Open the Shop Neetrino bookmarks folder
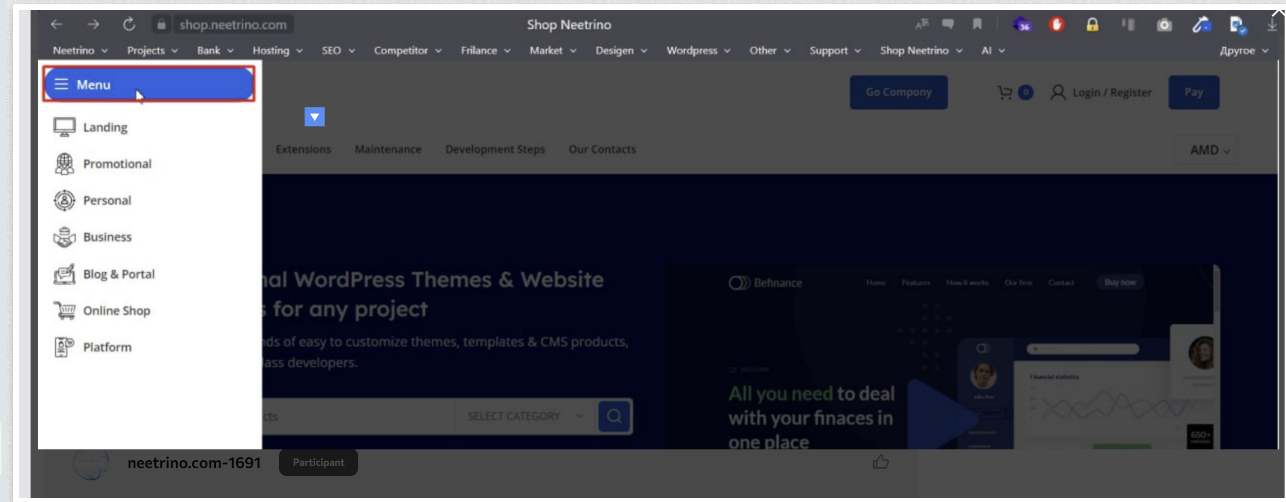1286x502 pixels. [921, 51]
